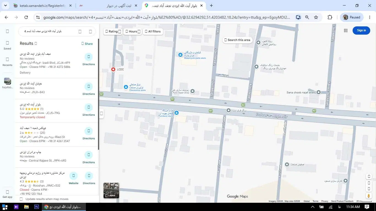
Task: Open the Chrome zoom magnifier icon
Action: click(x=307, y=17)
